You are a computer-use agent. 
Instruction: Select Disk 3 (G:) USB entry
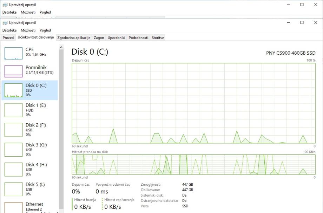30,149
